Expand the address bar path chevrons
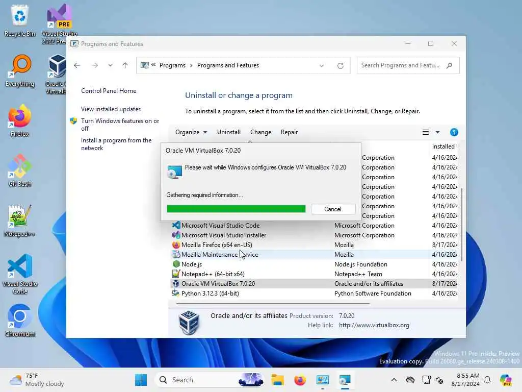The image size is (522, 392). tap(153, 65)
